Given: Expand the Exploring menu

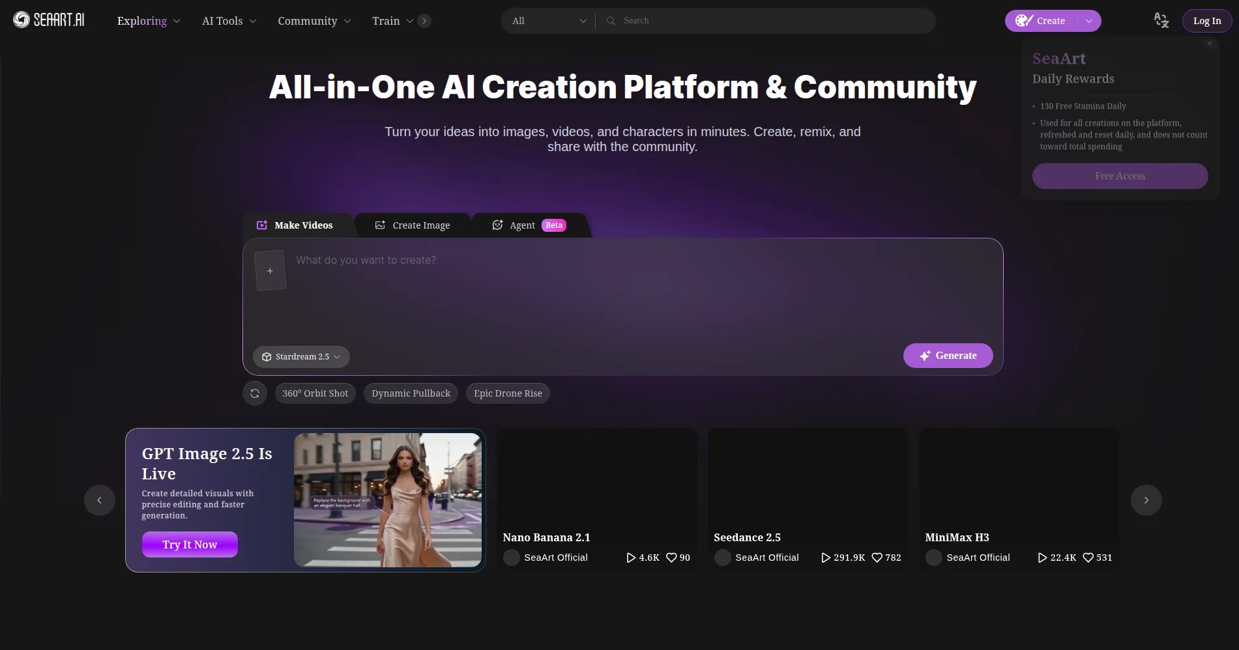Looking at the screenshot, I should [x=149, y=21].
